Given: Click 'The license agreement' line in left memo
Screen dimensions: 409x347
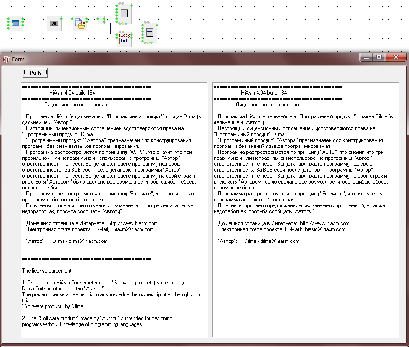Looking at the screenshot, I should pyautogui.click(x=47, y=271).
